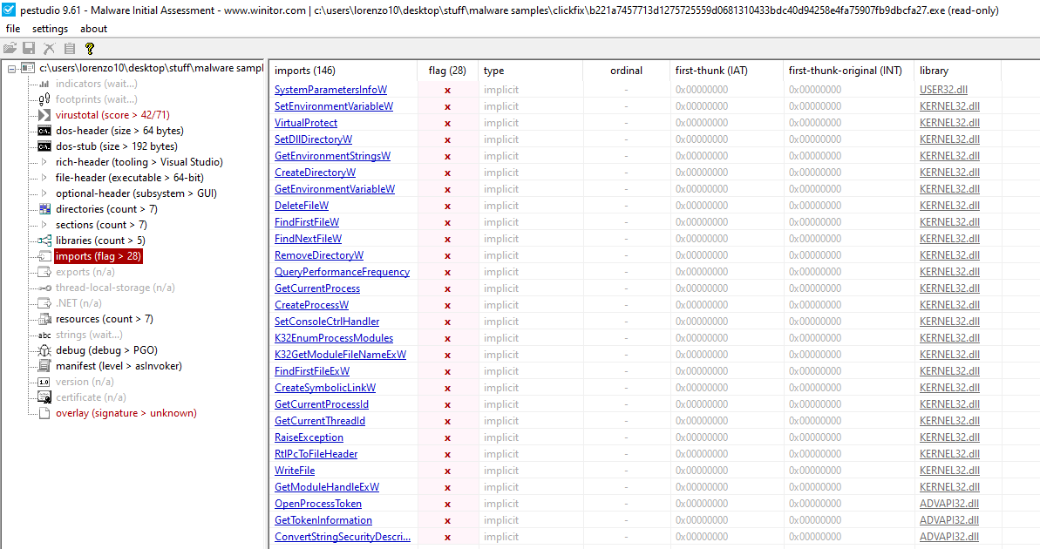
Task: Select the libraries (count > 5) node
Action: coord(100,240)
